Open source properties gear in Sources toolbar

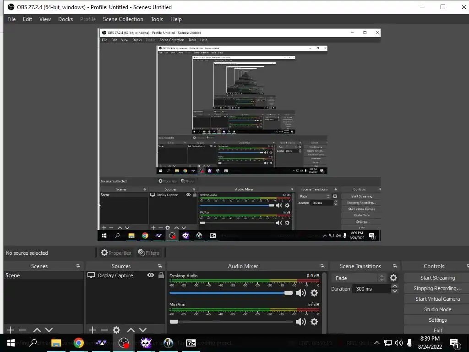point(116,330)
